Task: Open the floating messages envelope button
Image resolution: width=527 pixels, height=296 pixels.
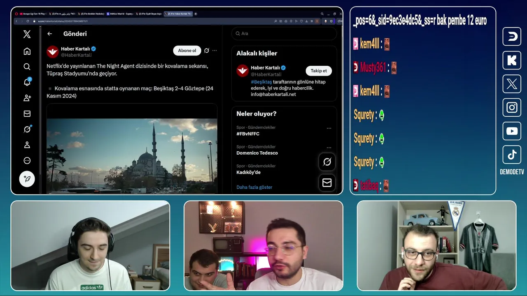Action: tap(327, 183)
